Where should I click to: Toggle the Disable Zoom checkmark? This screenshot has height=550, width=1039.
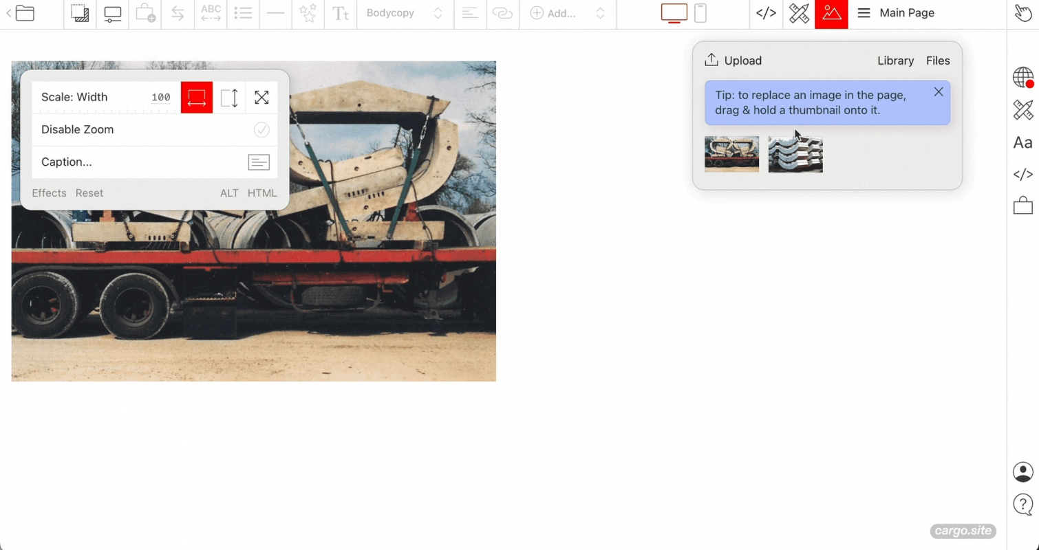[261, 129]
